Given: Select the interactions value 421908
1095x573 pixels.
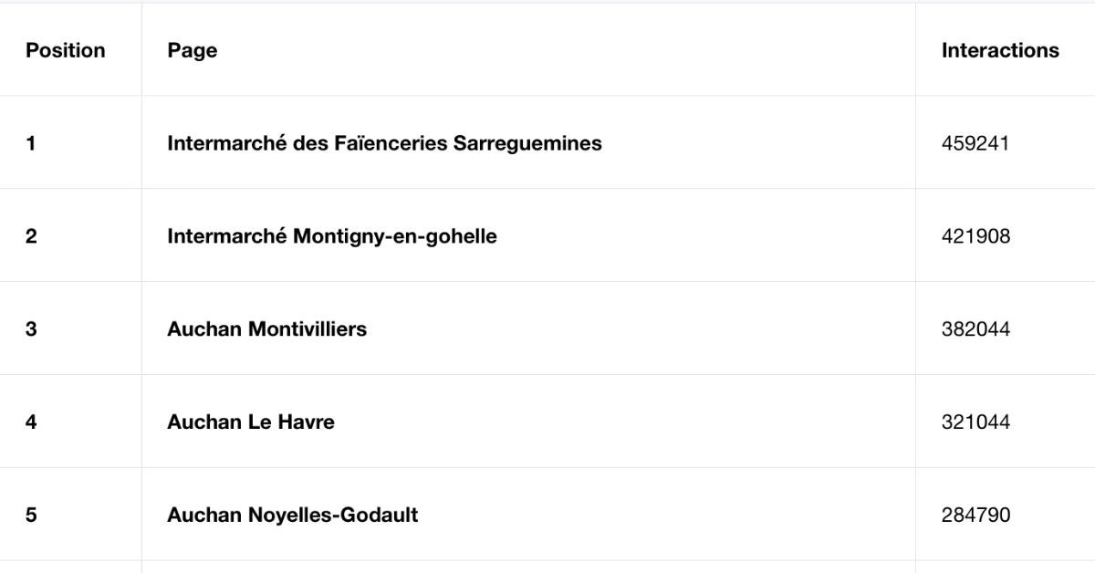Looking at the screenshot, I should pos(976,236).
